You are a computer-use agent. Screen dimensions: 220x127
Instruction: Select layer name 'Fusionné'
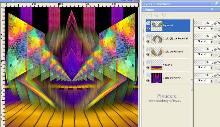pyautogui.click(x=168, y=26)
